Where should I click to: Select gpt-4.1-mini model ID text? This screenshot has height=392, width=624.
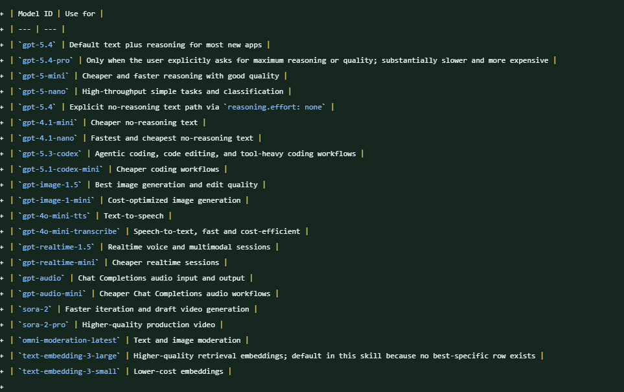point(48,122)
